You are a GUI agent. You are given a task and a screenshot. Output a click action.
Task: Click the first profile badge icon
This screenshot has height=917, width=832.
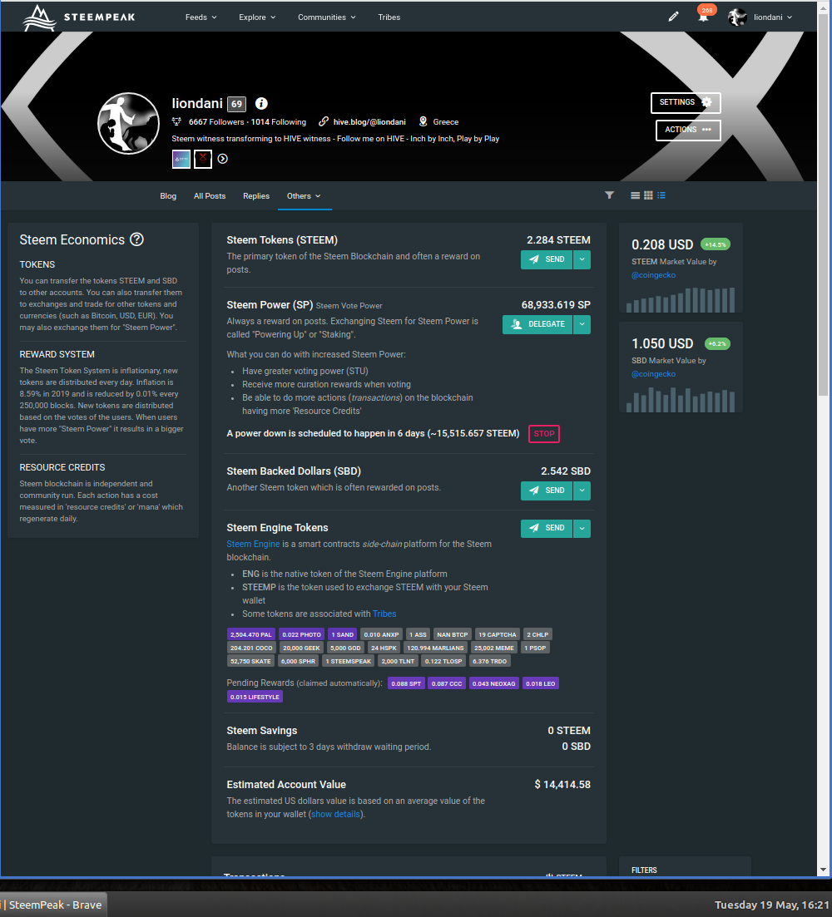181,159
